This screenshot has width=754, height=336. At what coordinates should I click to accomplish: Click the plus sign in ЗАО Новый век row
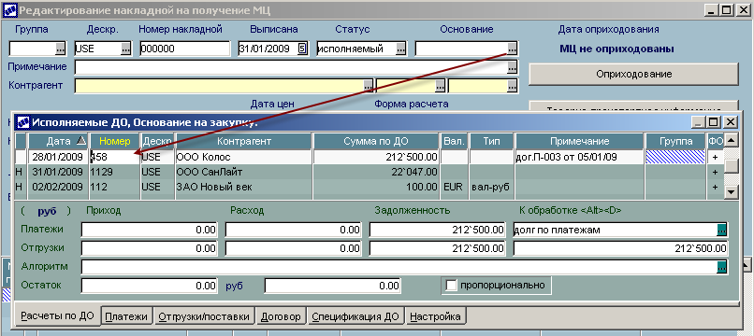tap(715, 187)
